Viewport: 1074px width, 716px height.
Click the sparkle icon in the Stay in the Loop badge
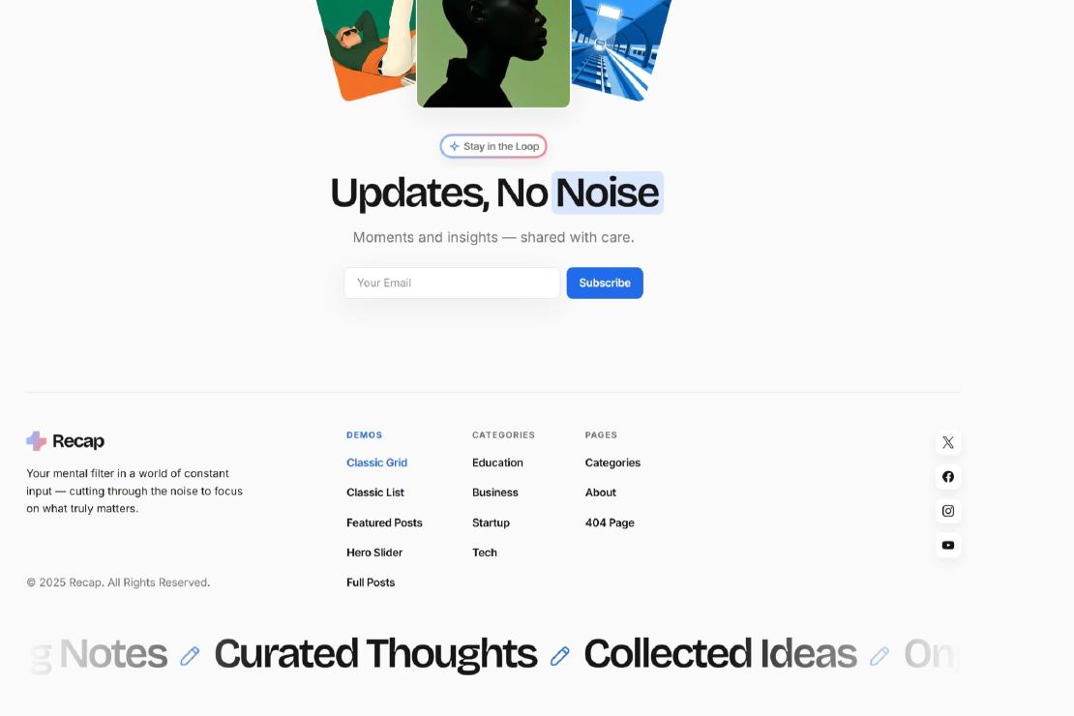[454, 147]
